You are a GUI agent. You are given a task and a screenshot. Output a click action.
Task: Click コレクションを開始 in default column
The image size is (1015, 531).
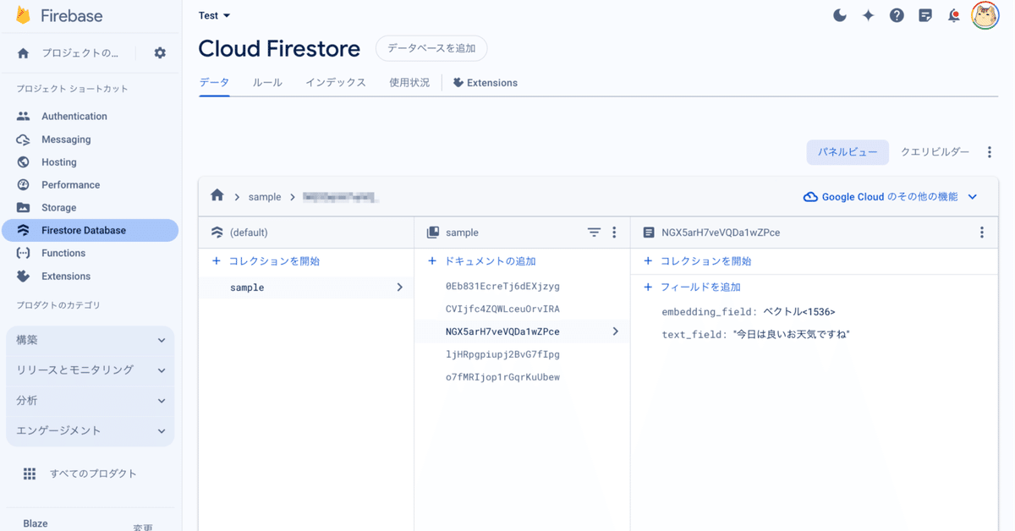(x=274, y=261)
